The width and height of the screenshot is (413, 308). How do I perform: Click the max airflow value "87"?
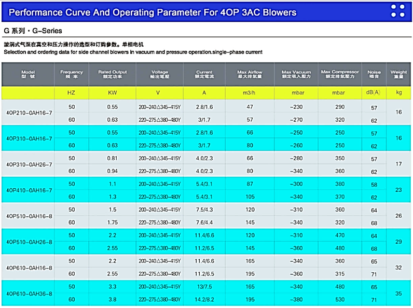[250, 184]
